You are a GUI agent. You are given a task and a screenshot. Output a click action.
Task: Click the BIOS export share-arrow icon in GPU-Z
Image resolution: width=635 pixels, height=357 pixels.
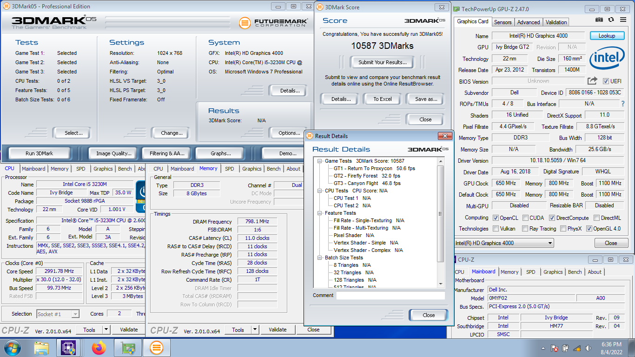592,81
